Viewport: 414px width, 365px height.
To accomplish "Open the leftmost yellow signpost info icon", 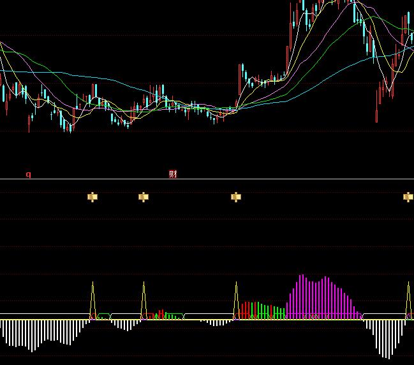I will click(x=92, y=197).
